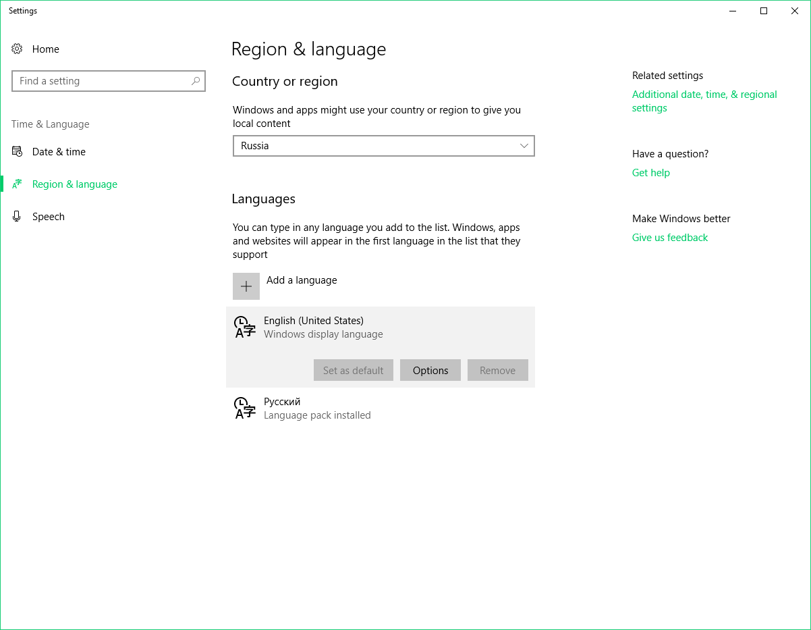Open Additional date, time, & regional settings link
Image resolution: width=811 pixels, height=630 pixels.
pyautogui.click(x=704, y=101)
